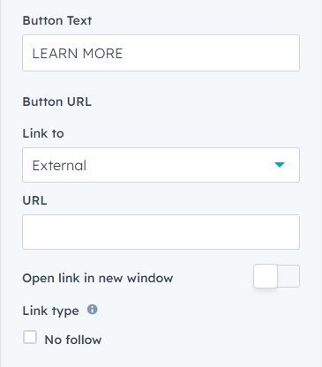Enable Open link in new window toggle
The height and width of the screenshot is (367, 322).
(x=276, y=276)
